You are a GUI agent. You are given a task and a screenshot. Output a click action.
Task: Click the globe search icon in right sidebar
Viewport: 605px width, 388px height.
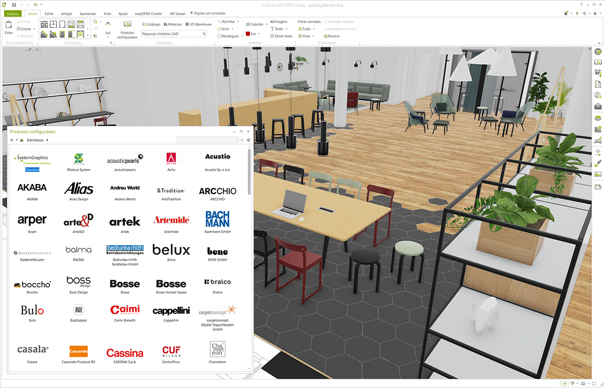[598, 95]
